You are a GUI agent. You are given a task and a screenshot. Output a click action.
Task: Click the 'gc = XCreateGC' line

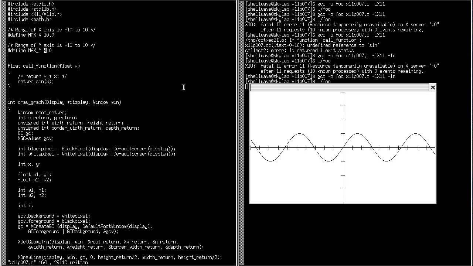click(x=85, y=226)
